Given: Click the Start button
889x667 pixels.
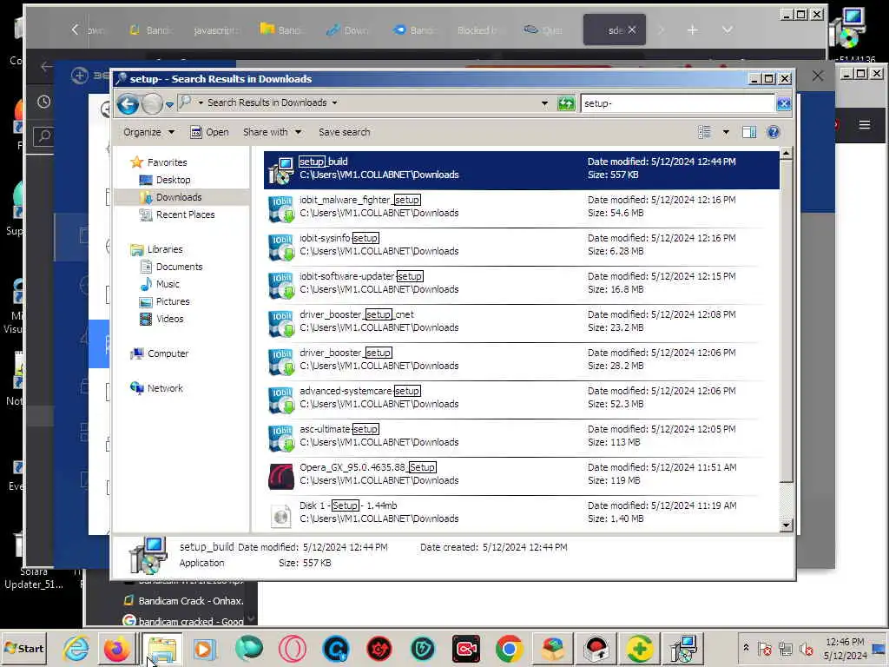Looking at the screenshot, I should pos(23,648).
